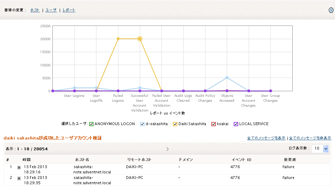Go to next page of log results

tap(168, 149)
